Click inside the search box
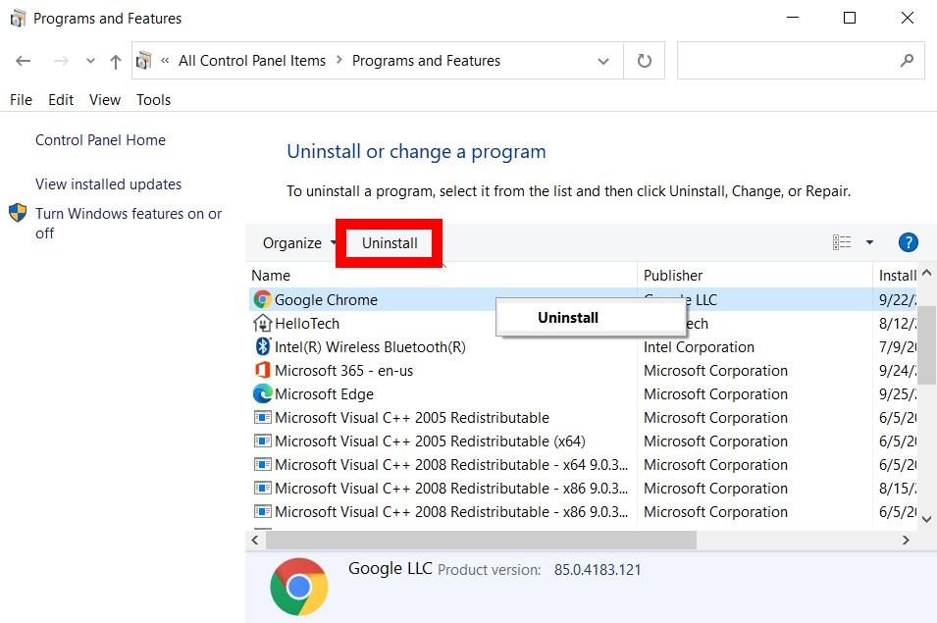937x623 pixels. 795,60
